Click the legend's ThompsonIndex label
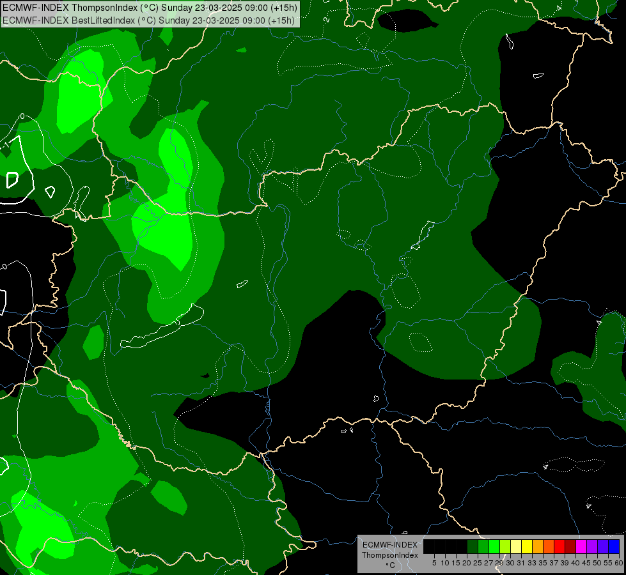 point(390,555)
